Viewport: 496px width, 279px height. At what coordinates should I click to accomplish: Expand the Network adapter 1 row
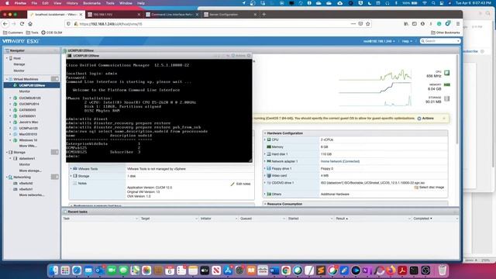point(265,161)
